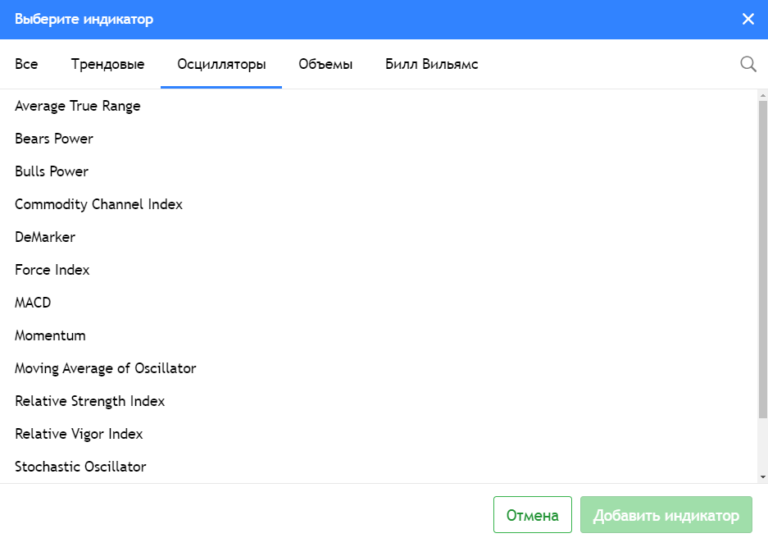Screen dimensions: 768x538
Task: Click the scrollbar down arrow
Action: (762, 476)
